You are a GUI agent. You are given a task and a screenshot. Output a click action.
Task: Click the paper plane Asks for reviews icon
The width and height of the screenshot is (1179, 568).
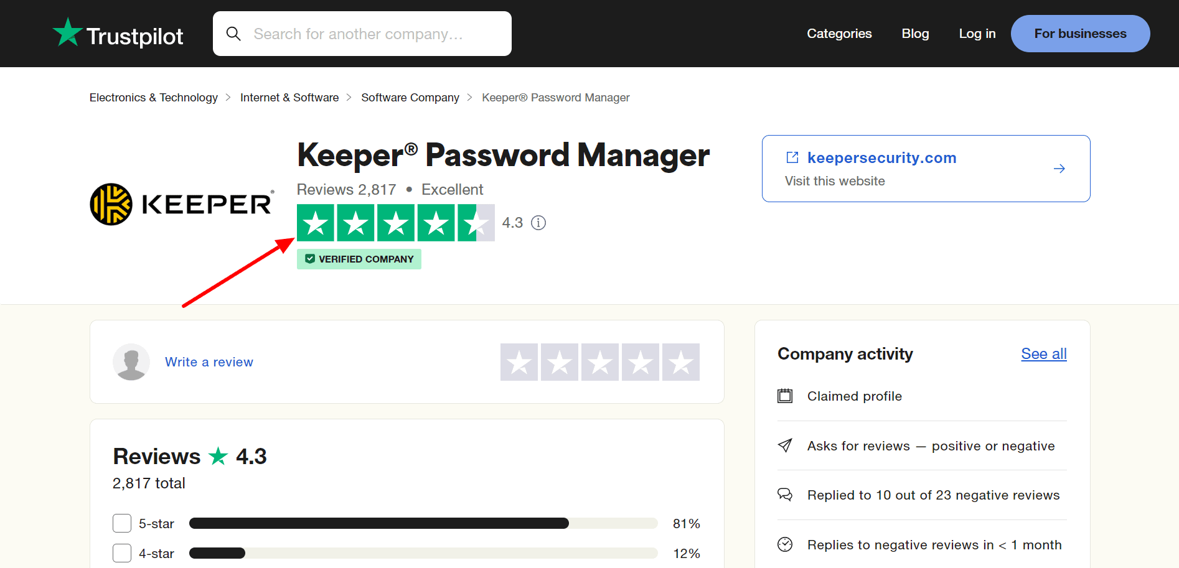[785, 445]
